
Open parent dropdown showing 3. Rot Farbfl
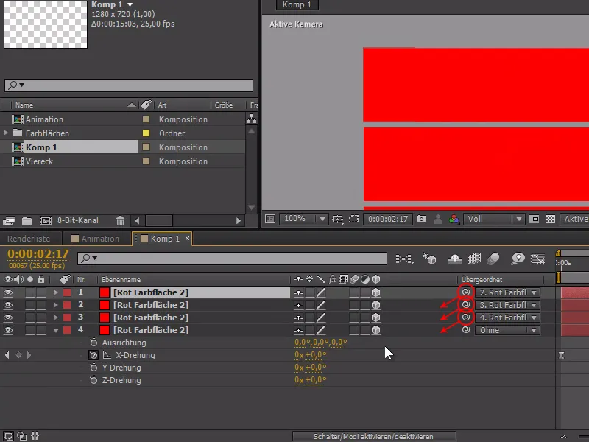507,305
